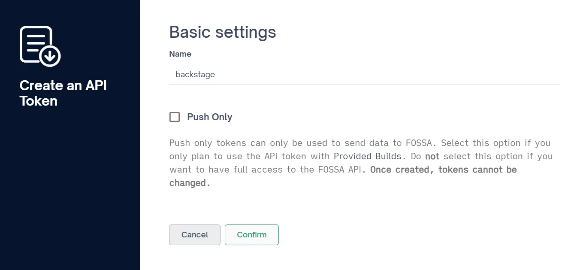Click the Push Only label text
This screenshot has height=270, width=568.
pos(209,117)
